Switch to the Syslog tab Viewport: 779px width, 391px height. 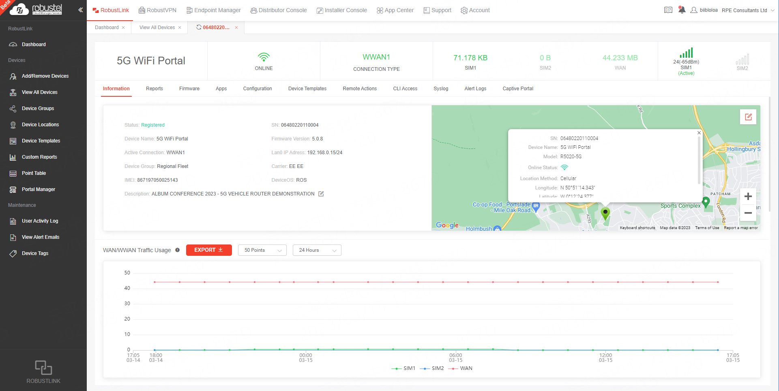coord(441,89)
